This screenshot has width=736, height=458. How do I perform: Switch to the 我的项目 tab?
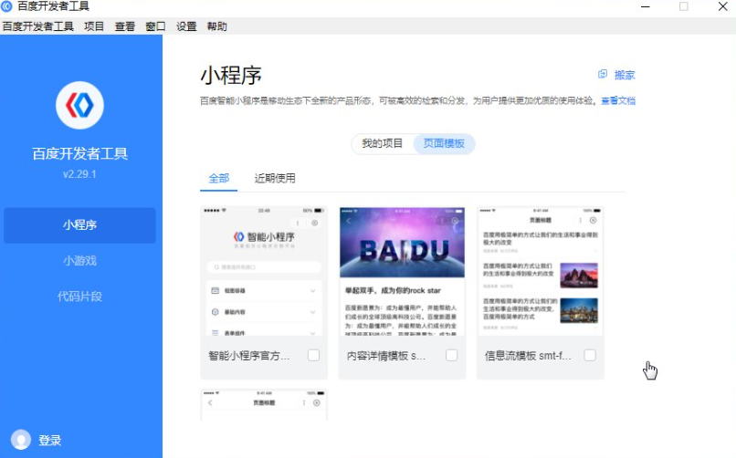(383, 143)
